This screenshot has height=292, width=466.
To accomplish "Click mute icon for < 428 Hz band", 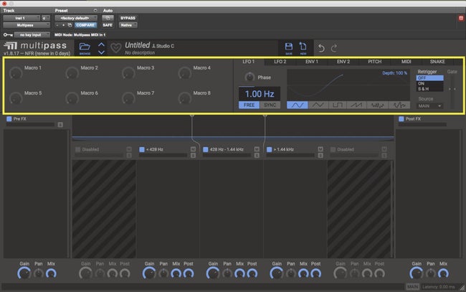I will (x=193, y=149).
